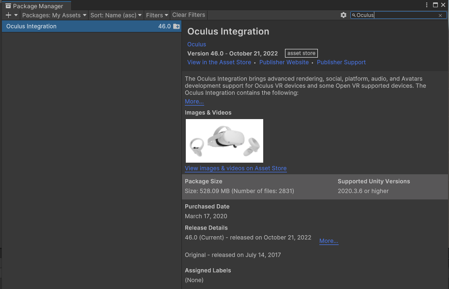Open Package Manager settings gear
The width and height of the screenshot is (449, 289).
(x=344, y=15)
